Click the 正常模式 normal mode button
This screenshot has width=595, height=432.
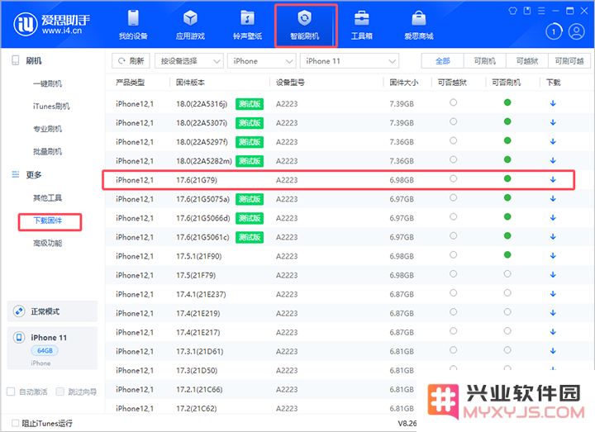pos(52,311)
